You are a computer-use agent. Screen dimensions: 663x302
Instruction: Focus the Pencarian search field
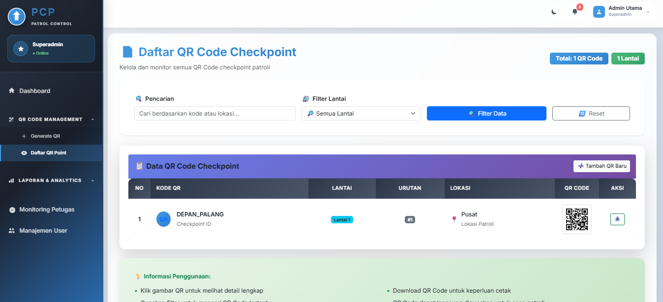click(x=214, y=114)
